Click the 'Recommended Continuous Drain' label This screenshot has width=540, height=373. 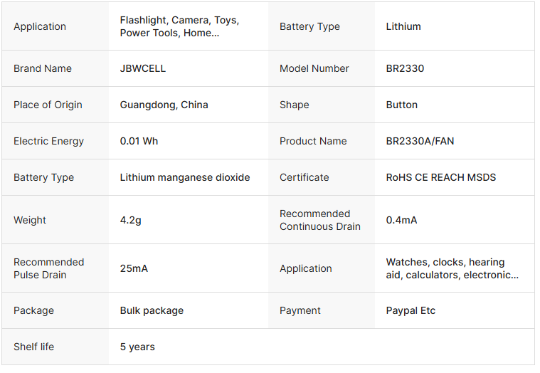320,220
